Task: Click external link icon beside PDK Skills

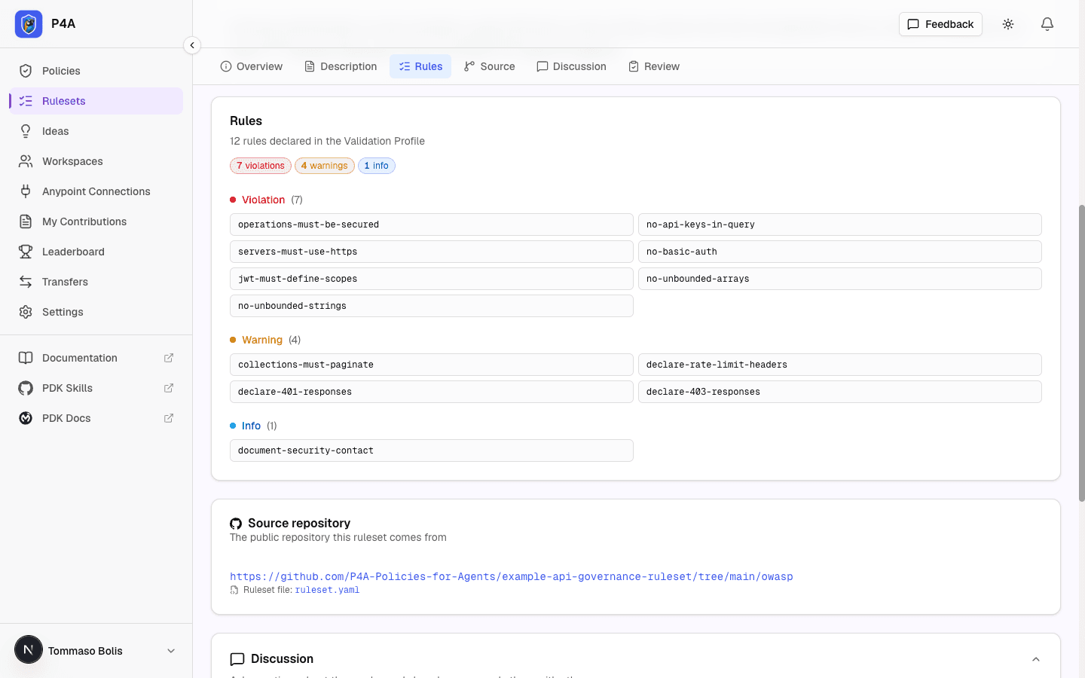Action: click(x=169, y=388)
